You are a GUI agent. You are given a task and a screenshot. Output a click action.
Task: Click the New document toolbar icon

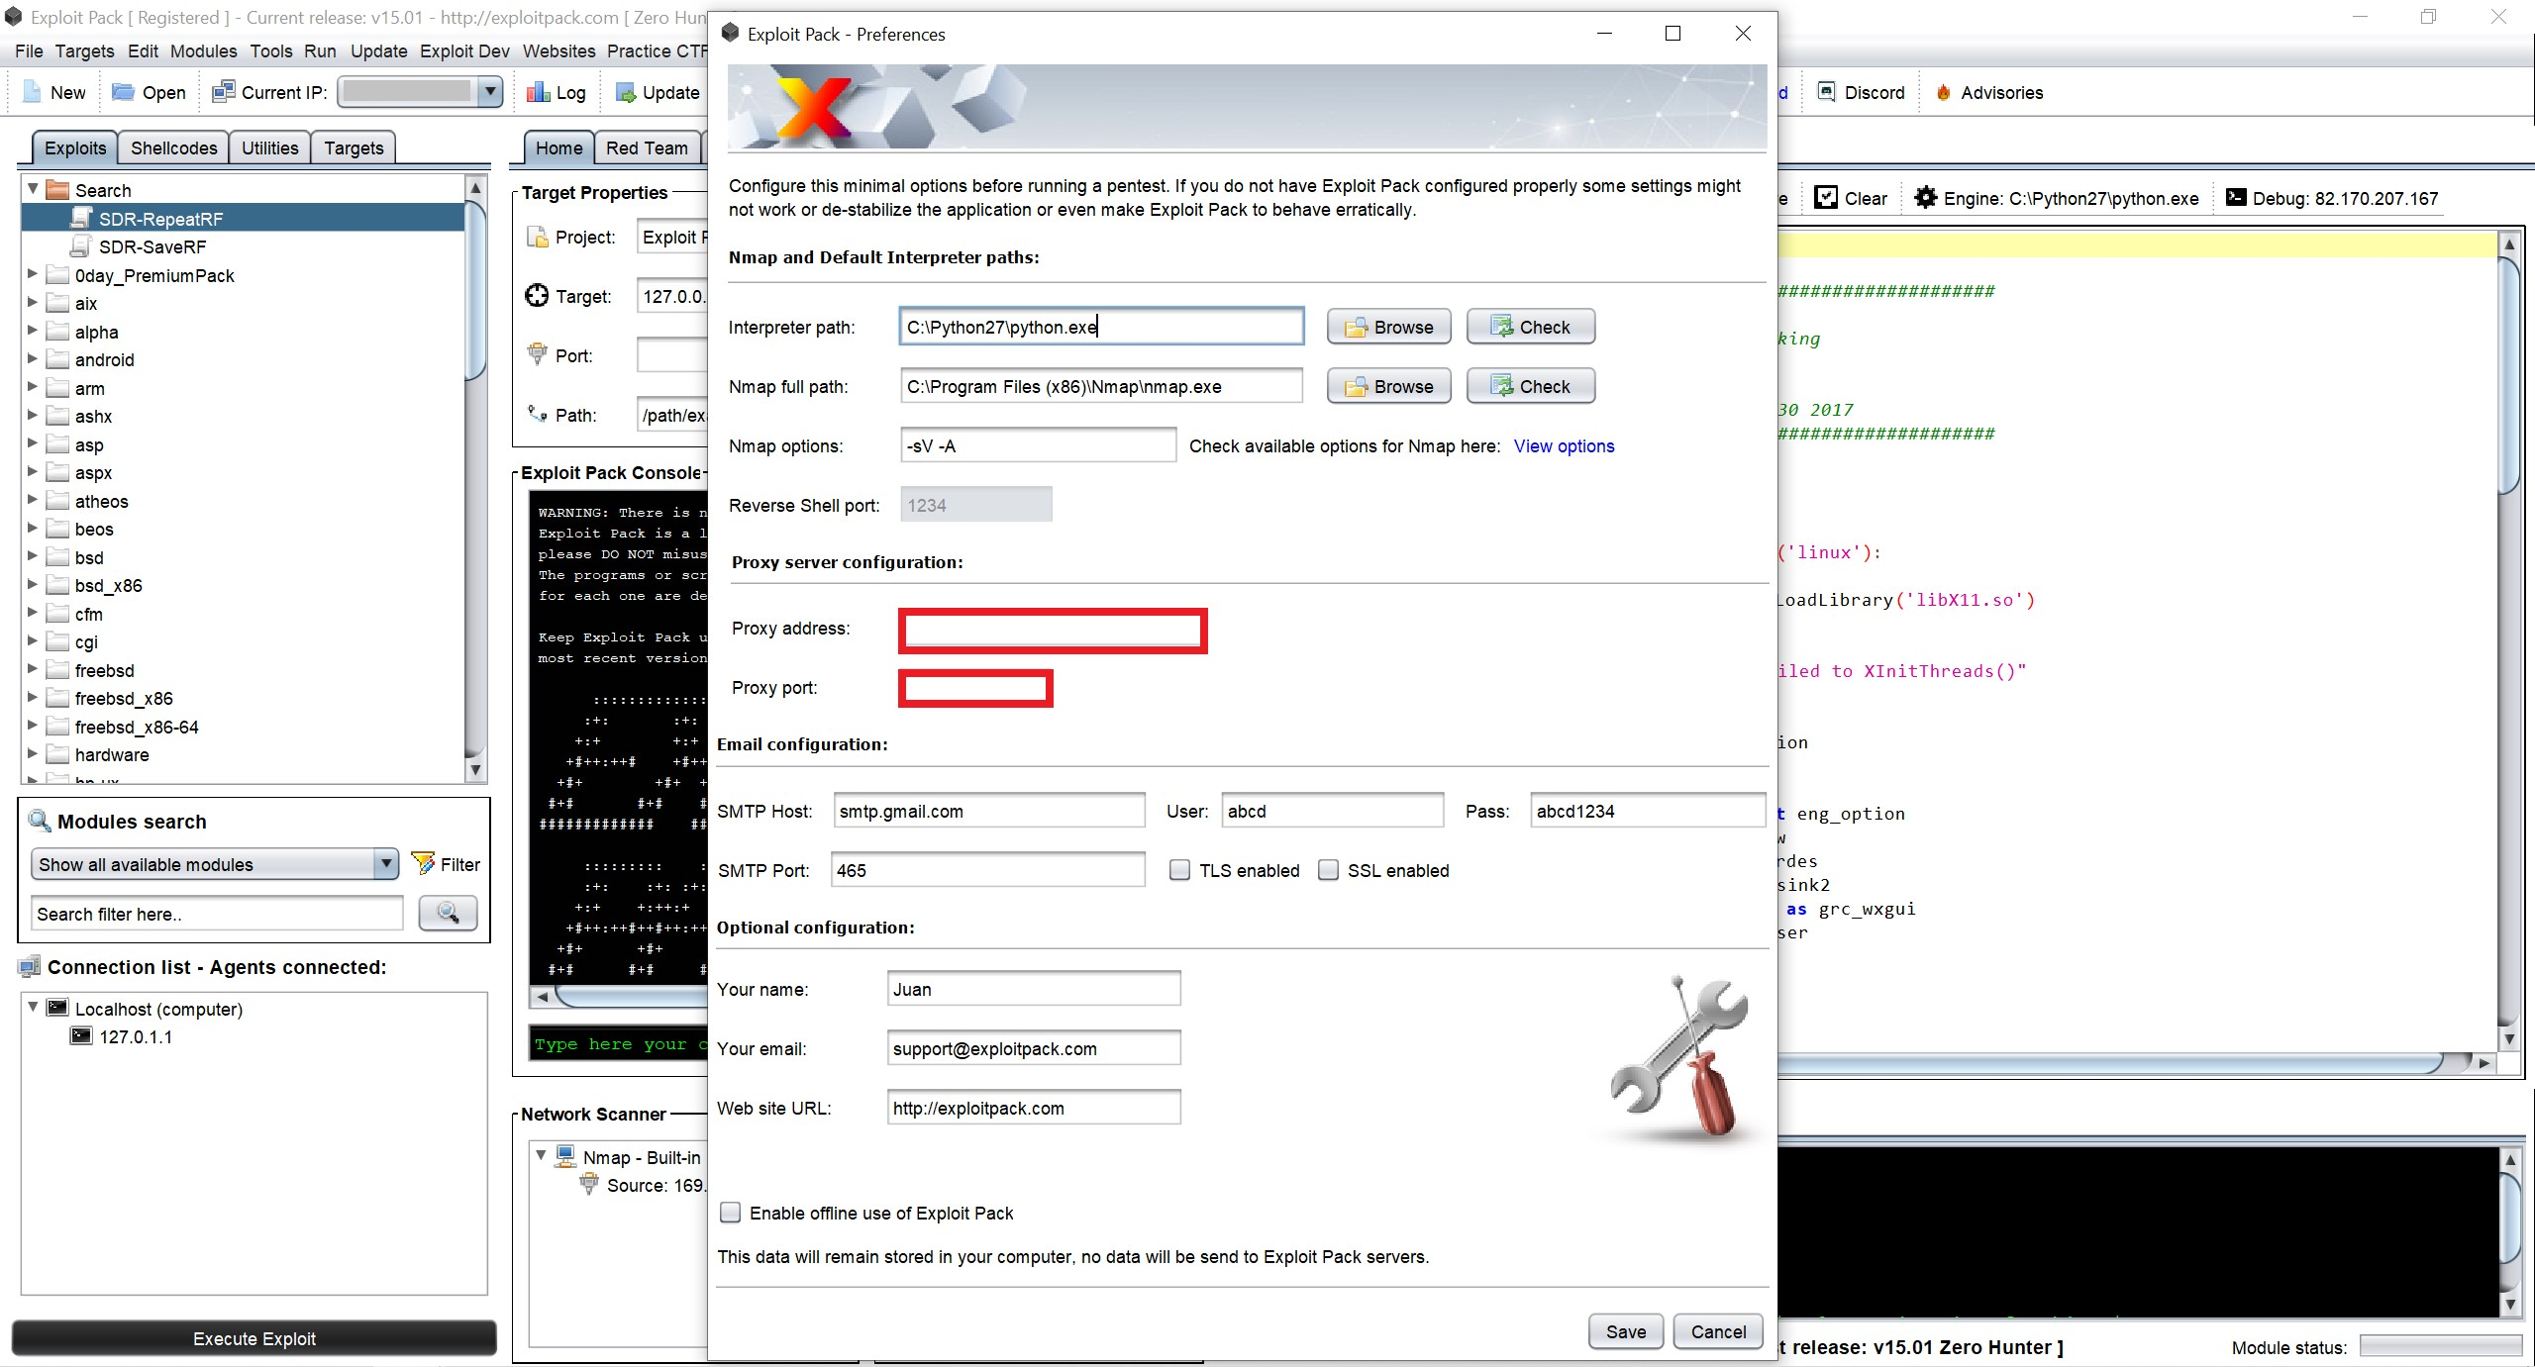(32, 92)
